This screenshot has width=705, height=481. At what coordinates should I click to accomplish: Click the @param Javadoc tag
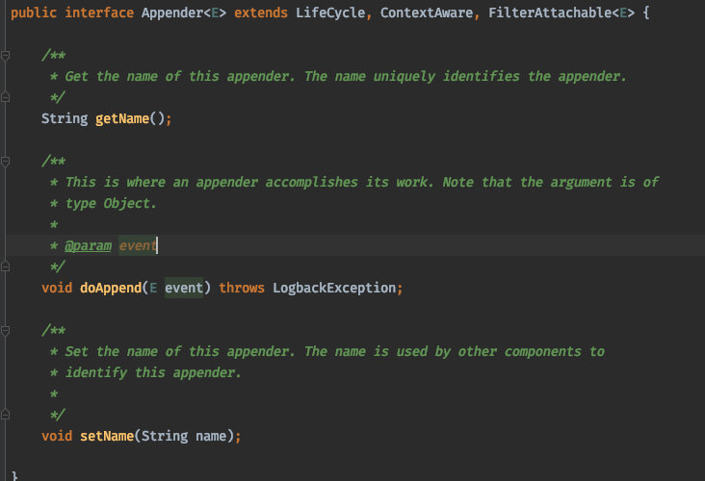point(89,245)
